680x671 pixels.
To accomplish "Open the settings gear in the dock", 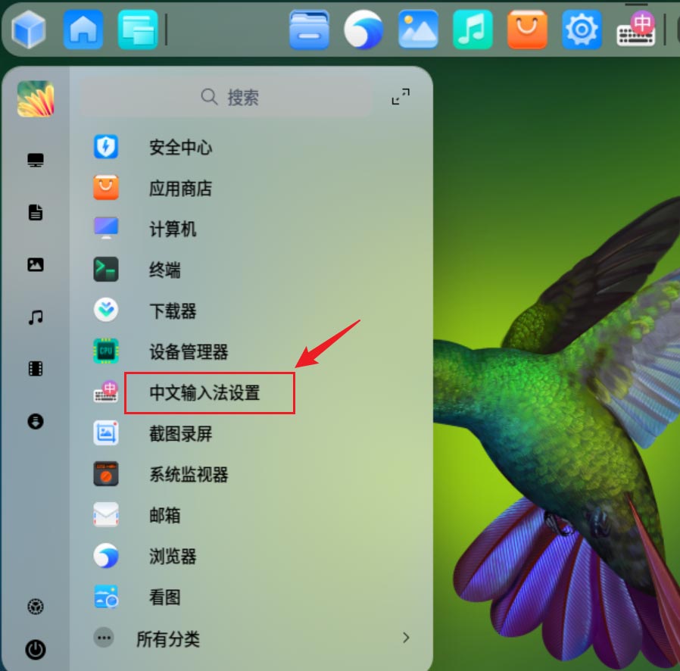I will (x=582, y=30).
